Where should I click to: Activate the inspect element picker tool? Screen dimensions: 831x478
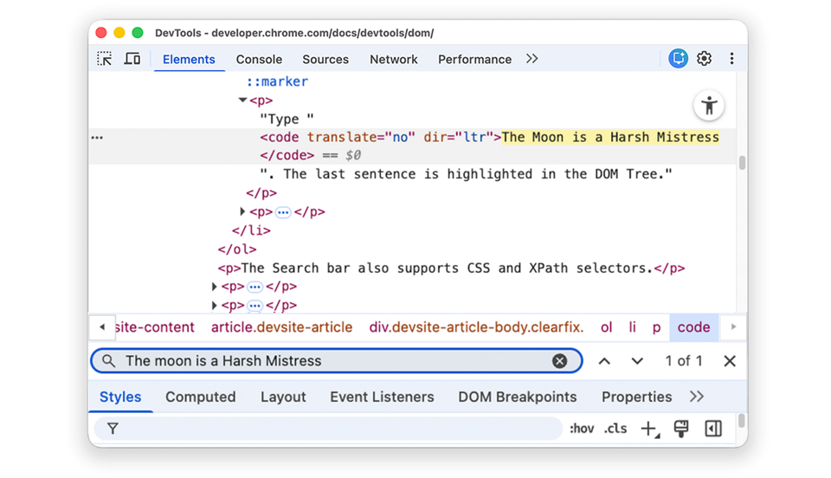[105, 59]
